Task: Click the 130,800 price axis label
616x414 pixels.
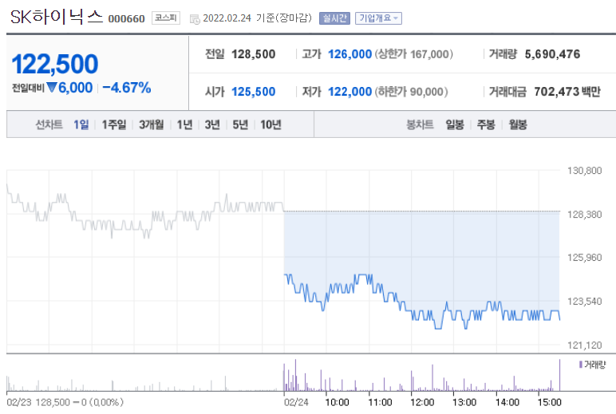Action: [585, 171]
